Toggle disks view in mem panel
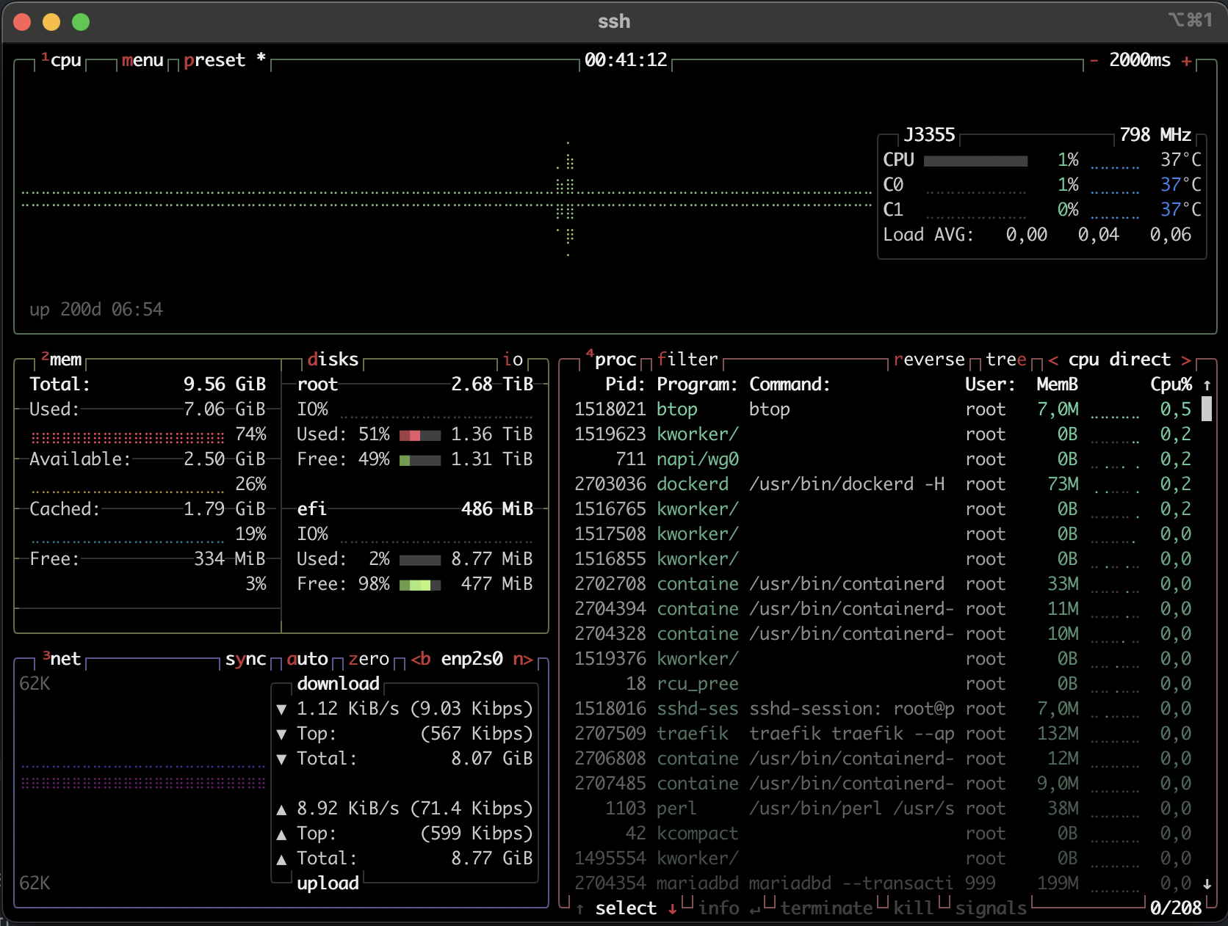Screen dimensions: 1228x926 tap(333, 360)
